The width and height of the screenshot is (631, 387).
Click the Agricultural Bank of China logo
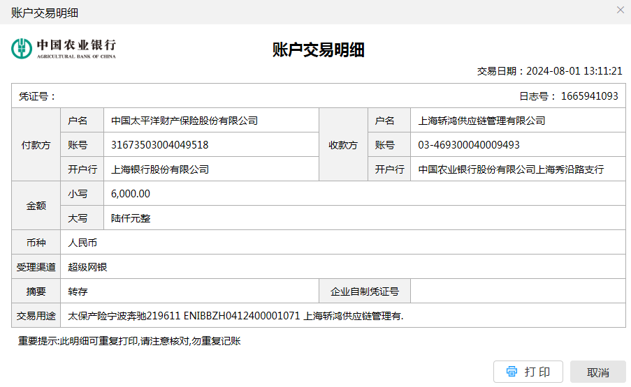pyautogui.click(x=63, y=48)
